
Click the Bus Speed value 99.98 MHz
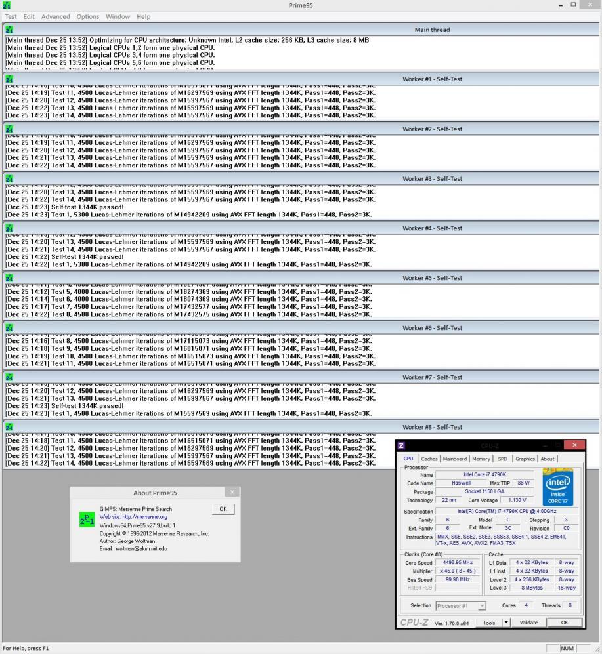(458, 579)
